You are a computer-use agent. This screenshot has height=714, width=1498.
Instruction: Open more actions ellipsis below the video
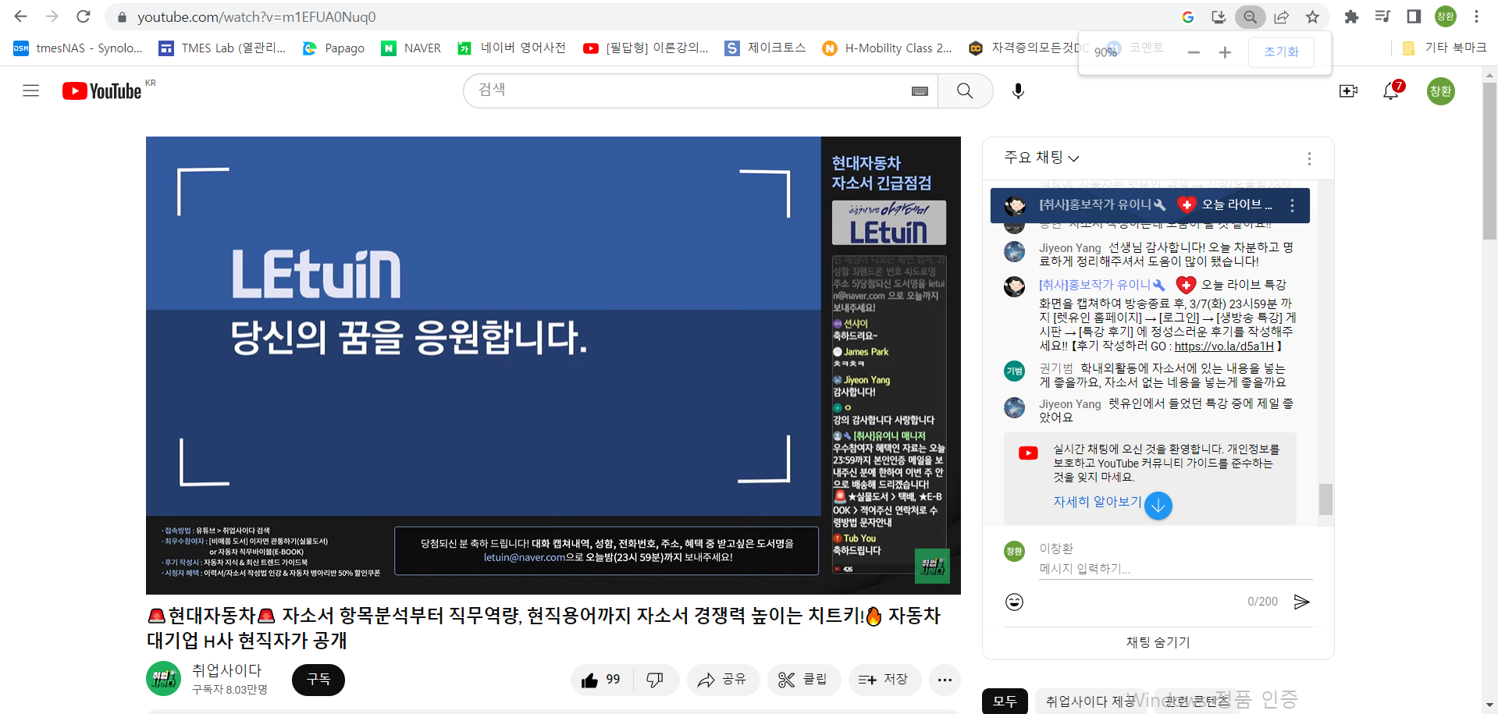coord(945,680)
